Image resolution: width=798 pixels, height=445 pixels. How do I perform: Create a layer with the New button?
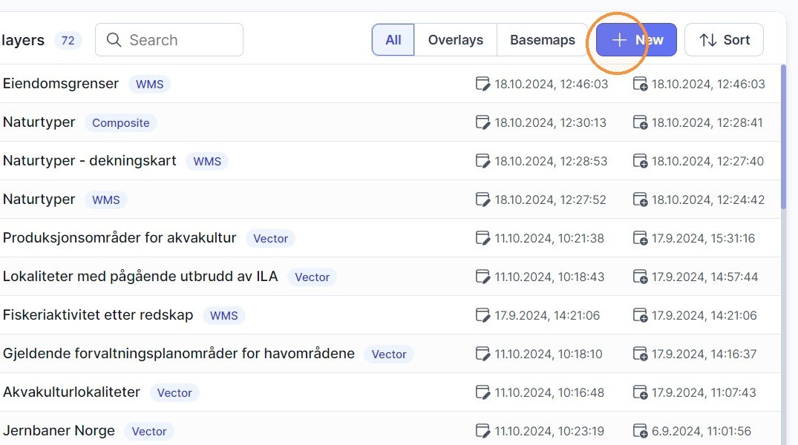pyautogui.click(x=636, y=39)
